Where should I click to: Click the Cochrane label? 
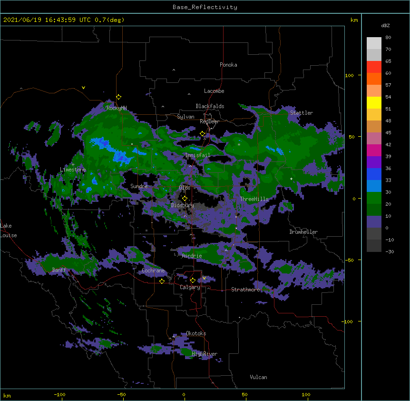pos(153,271)
